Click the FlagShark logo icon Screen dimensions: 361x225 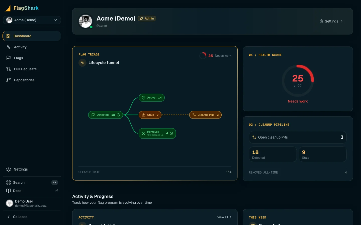click(8, 8)
